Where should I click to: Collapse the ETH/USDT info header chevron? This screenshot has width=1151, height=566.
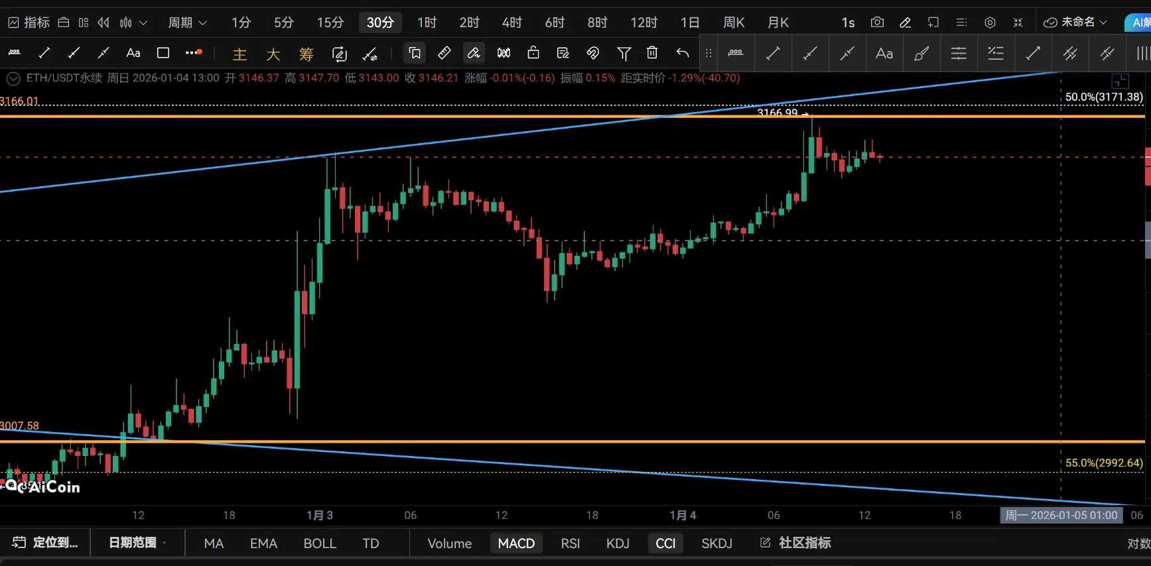(x=13, y=79)
